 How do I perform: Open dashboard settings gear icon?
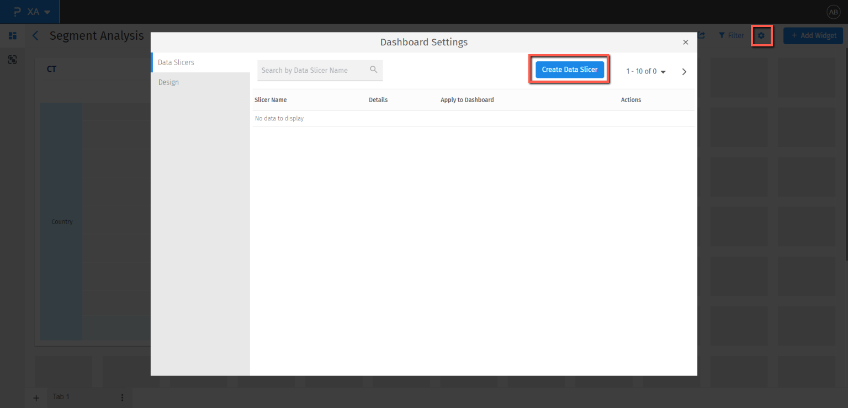pyautogui.click(x=761, y=35)
